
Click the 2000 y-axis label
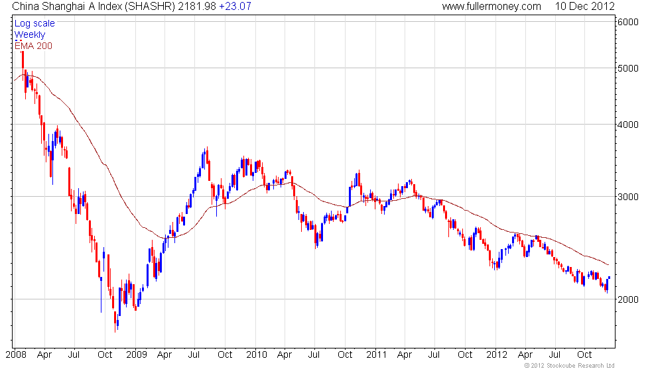point(628,299)
